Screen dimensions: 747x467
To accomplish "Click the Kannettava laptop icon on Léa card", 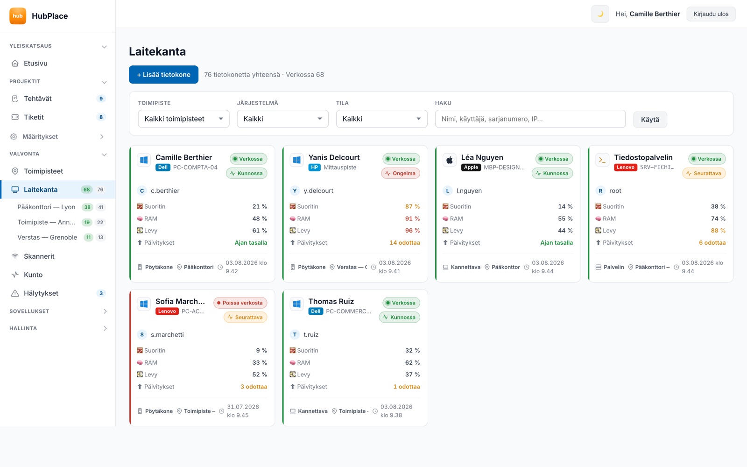I will (x=445, y=267).
